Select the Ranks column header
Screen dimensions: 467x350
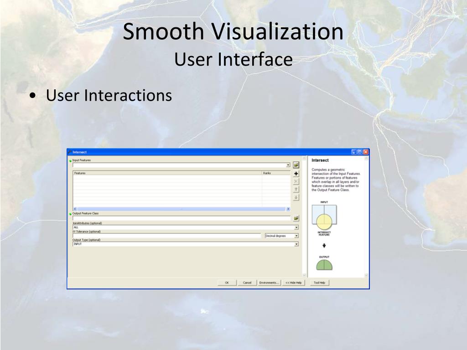click(x=275, y=173)
